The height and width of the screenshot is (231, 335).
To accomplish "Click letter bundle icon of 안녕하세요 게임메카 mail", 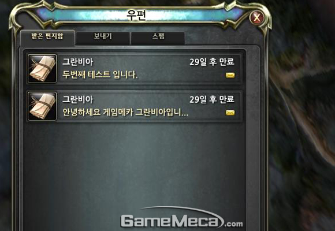I will coord(42,106).
